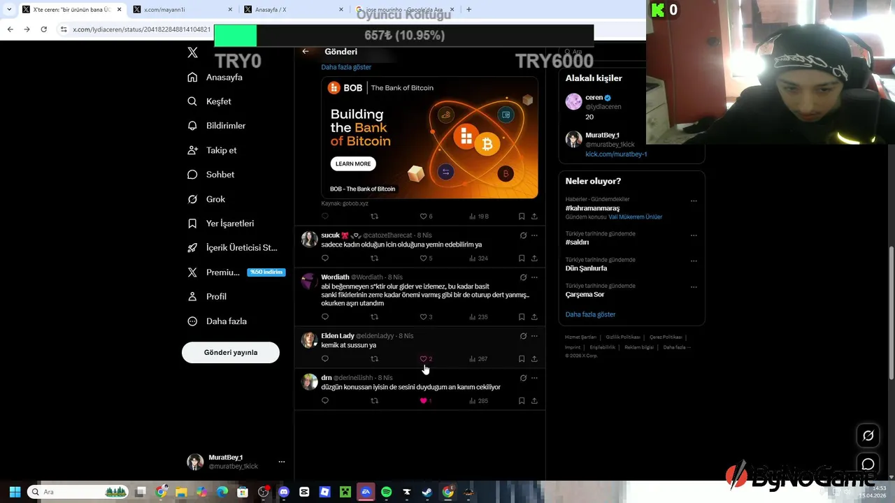This screenshot has width=895, height=503.
Task: Switch to Anasayfa / X browser tab
Action: coord(293,10)
